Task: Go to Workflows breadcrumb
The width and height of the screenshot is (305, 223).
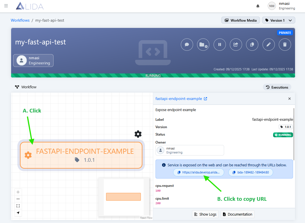Action: (20, 20)
